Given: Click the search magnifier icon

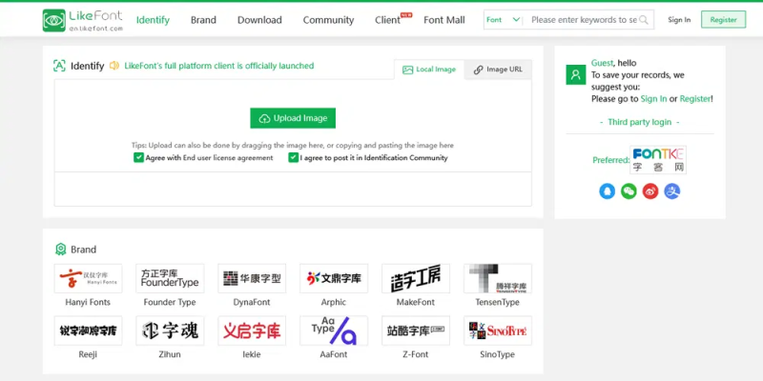Looking at the screenshot, I should (x=643, y=20).
